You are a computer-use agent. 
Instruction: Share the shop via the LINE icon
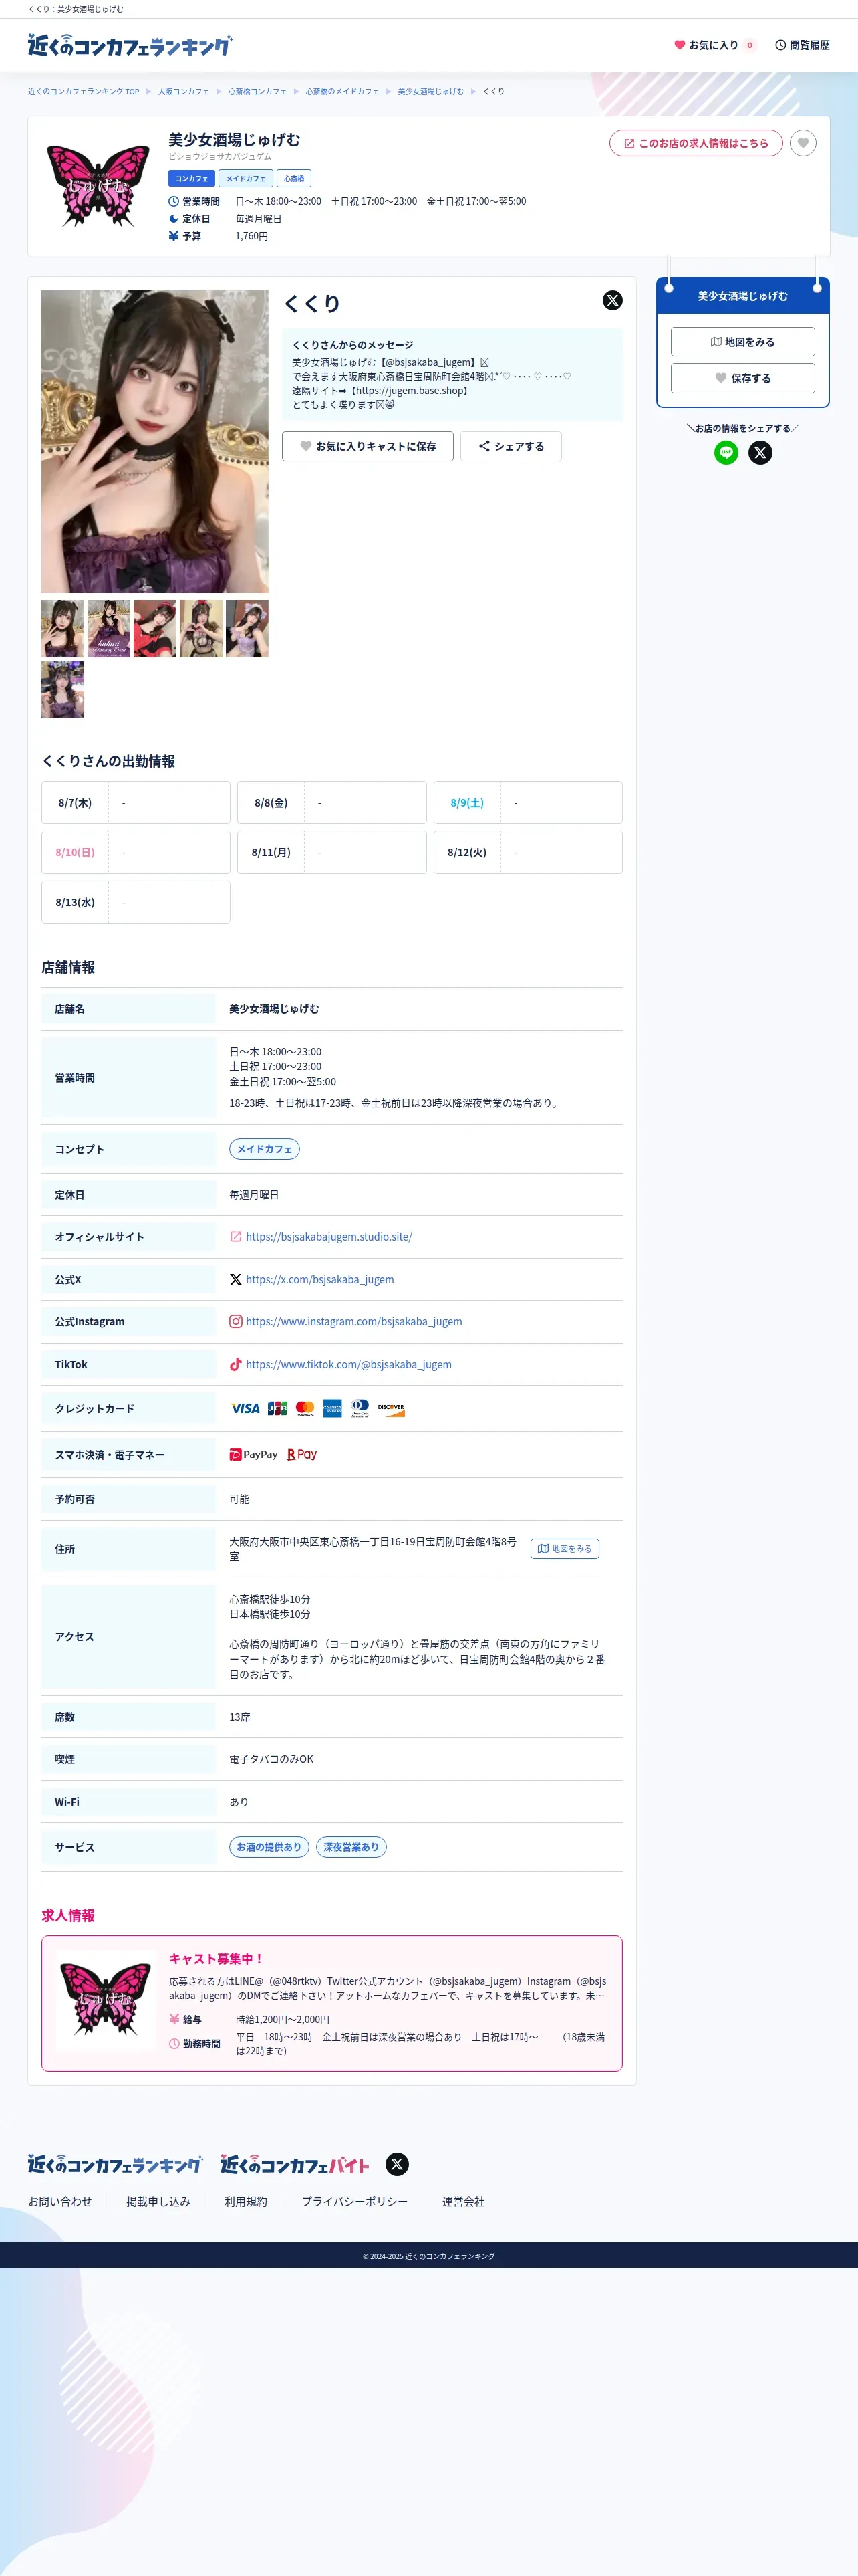click(726, 453)
